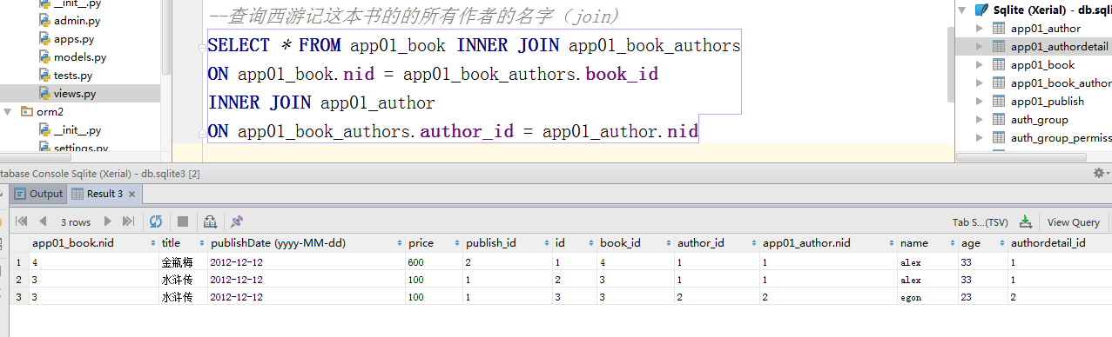Expand the app01_author table node
Viewport: 1112px width, 337px height.
click(x=981, y=29)
